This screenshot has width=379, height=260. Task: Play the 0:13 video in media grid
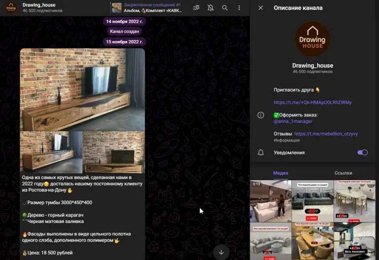270,201
